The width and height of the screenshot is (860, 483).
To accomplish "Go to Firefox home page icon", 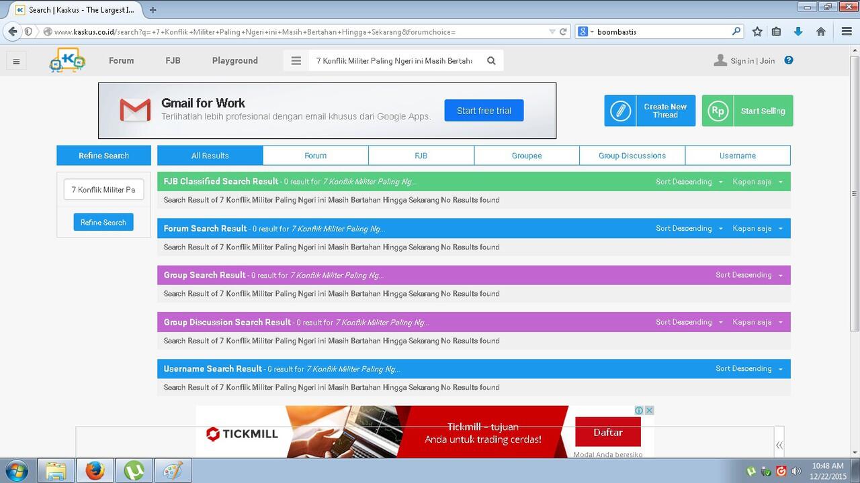I will point(820,32).
